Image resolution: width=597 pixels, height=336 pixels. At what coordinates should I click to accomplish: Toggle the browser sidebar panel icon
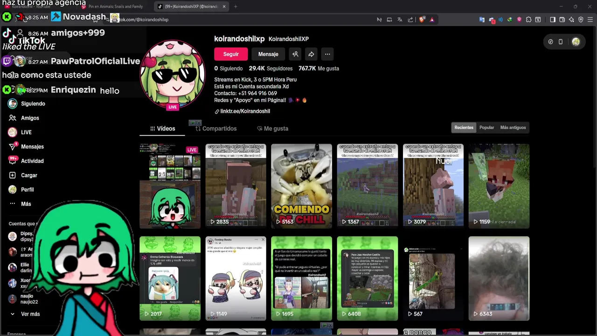click(x=553, y=20)
